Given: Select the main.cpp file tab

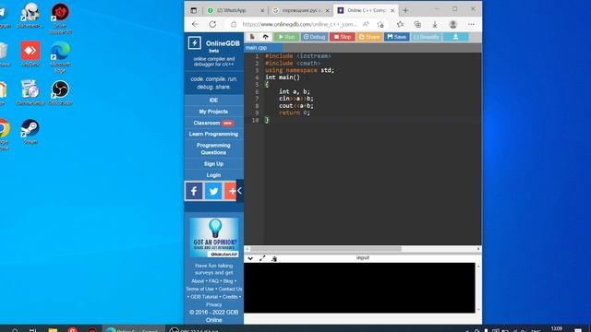Looking at the screenshot, I should [x=263, y=48].
